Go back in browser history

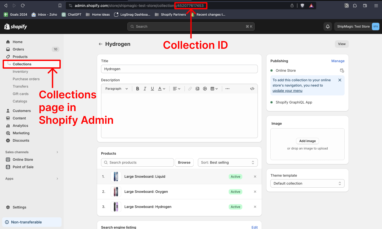(x=6, y=6)
